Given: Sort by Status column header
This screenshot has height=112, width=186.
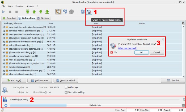Looking at the screenshot, I should coord(159,24).
